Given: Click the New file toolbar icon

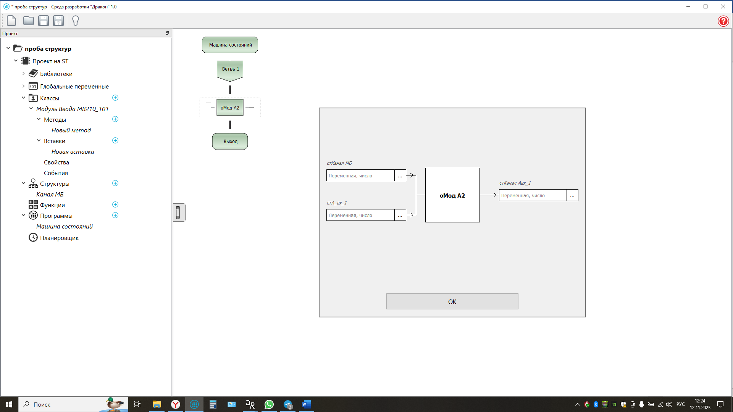Looking at the screenshot, I should point(11,21).
